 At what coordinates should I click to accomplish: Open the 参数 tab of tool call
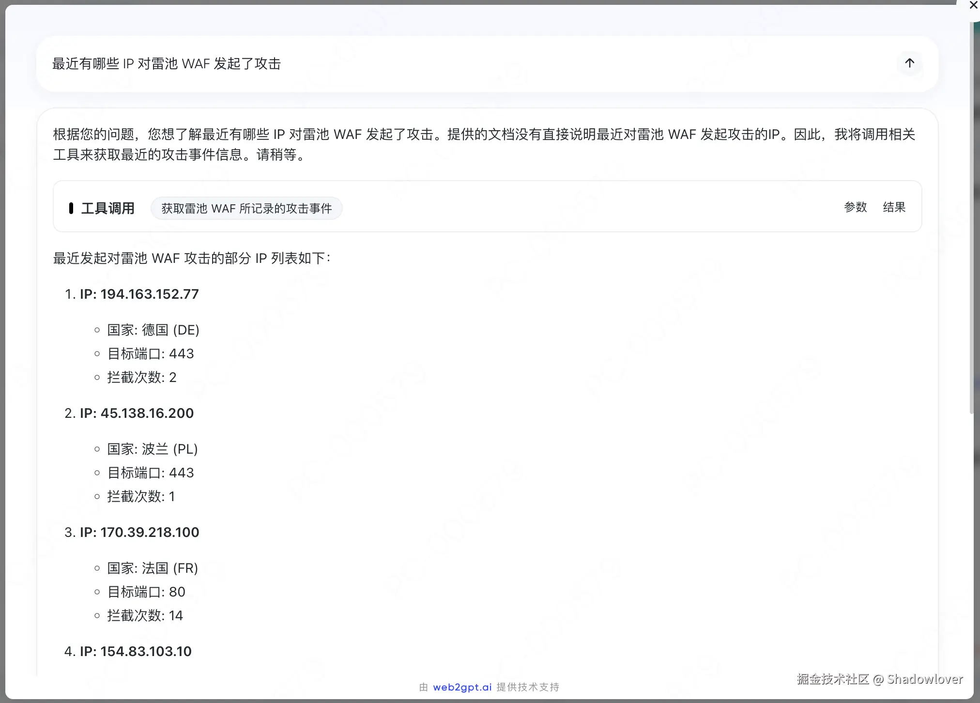[855, 207]
